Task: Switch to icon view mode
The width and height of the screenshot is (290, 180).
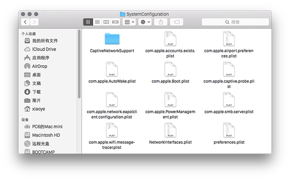Action: pos(88,22)
